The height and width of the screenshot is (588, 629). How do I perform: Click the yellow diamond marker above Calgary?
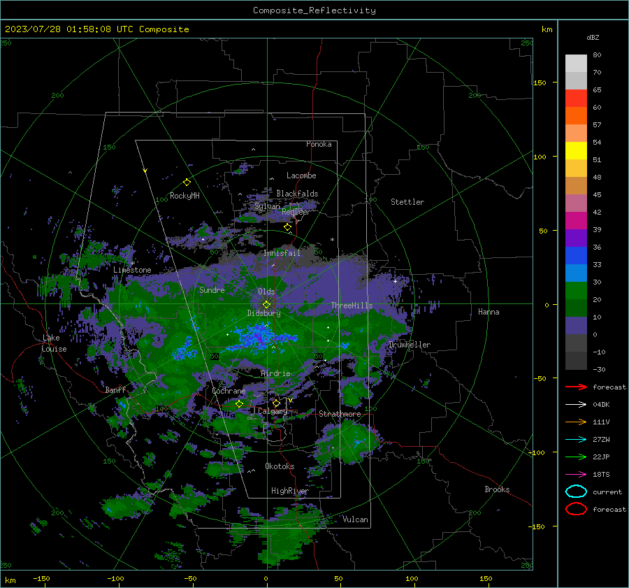click(276, 403)
